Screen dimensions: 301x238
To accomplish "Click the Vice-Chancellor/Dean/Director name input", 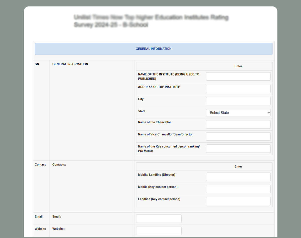I will [238, 136].
